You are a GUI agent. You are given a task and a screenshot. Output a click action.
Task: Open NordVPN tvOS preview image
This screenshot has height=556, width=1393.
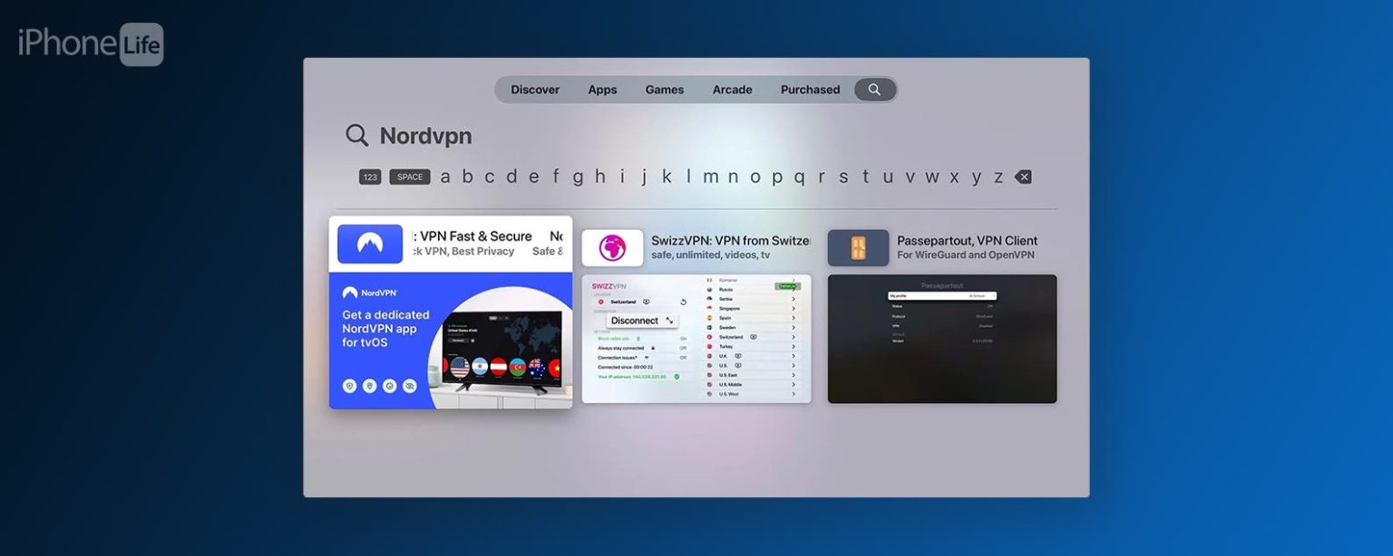tap(451, 340)
